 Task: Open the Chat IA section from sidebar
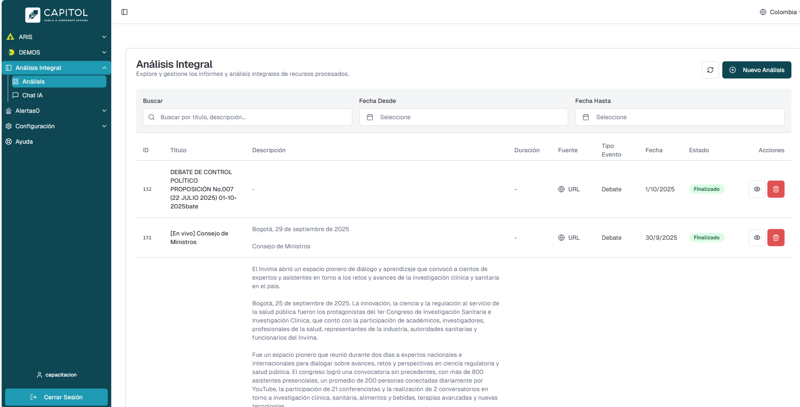pyautogui.click(x=32, y=95)
